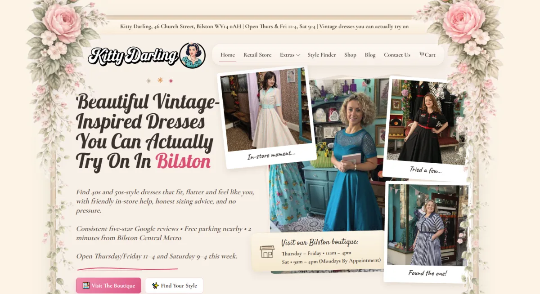Click the Visit The Boutique button

pyautogui.click(x=108, y=285)
